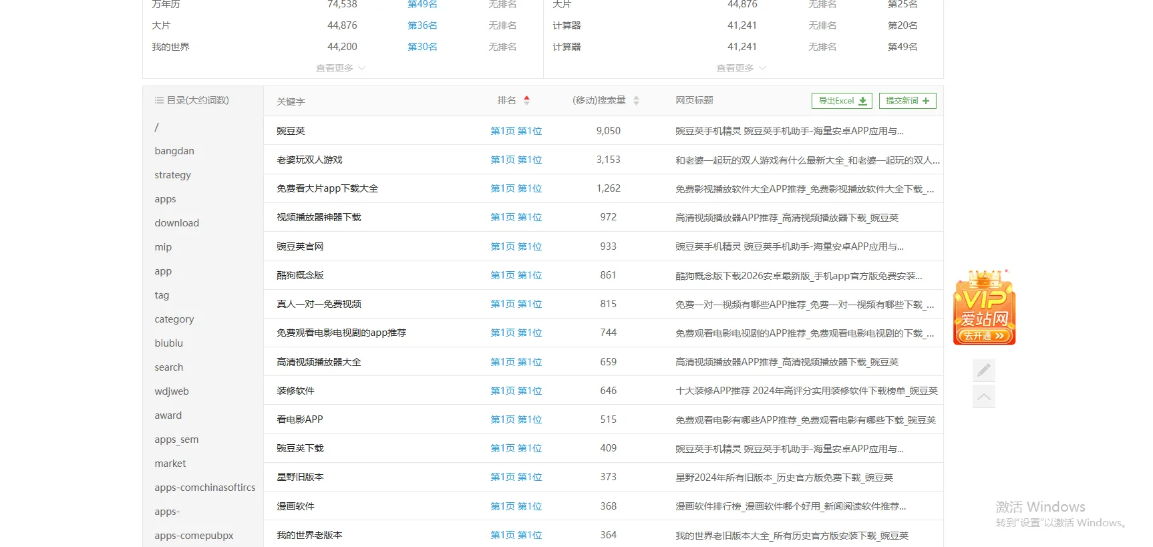This screenshot has width=1153, height=547.
Task: Select the mip directory
Action: click(163, 247)
